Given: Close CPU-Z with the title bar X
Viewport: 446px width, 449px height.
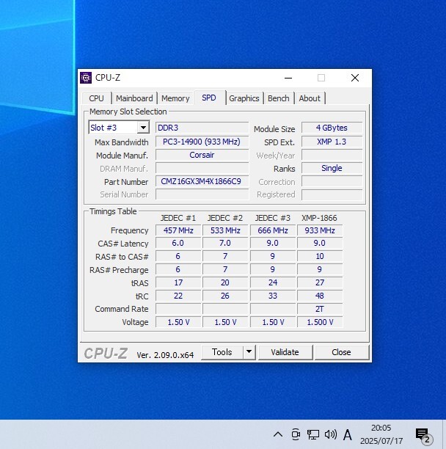Looking at the screenshot, I should pos(355,78).
